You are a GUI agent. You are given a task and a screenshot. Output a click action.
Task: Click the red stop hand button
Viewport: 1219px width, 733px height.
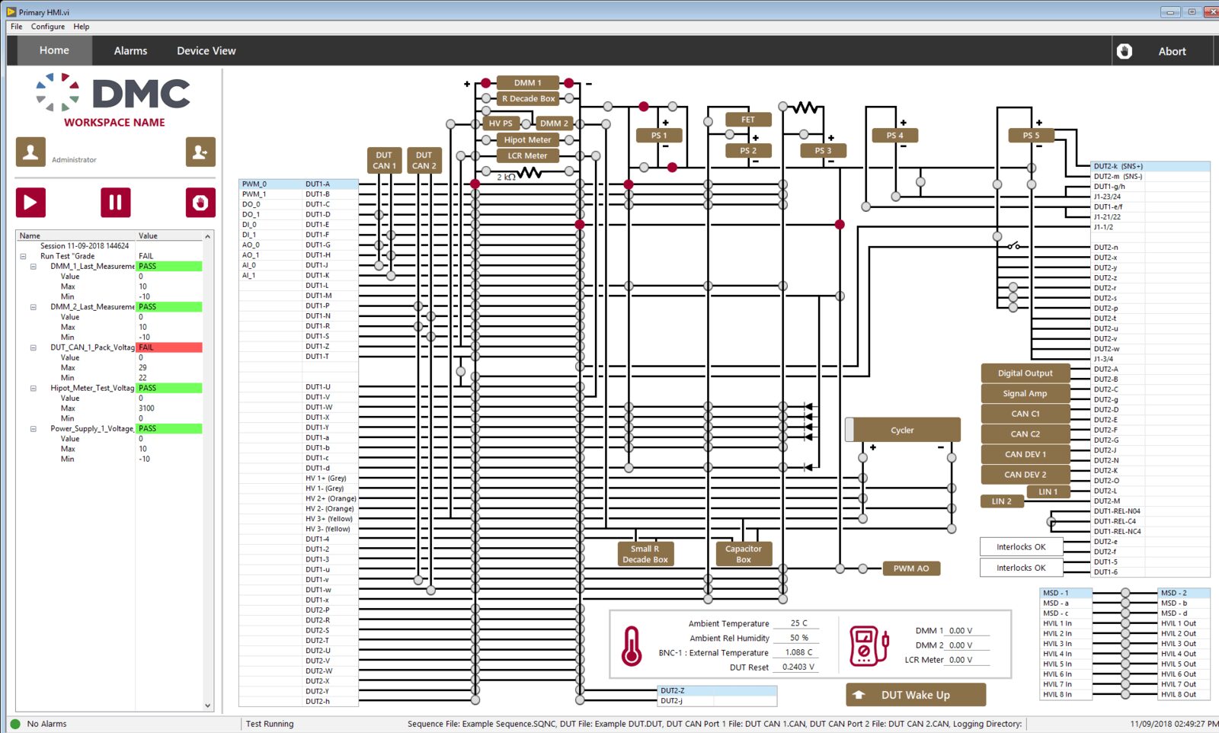[200, 203]
